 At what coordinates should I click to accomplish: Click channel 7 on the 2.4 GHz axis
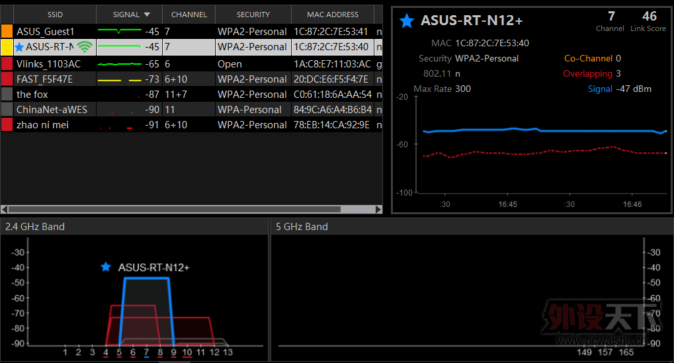(x=147, y=352)
